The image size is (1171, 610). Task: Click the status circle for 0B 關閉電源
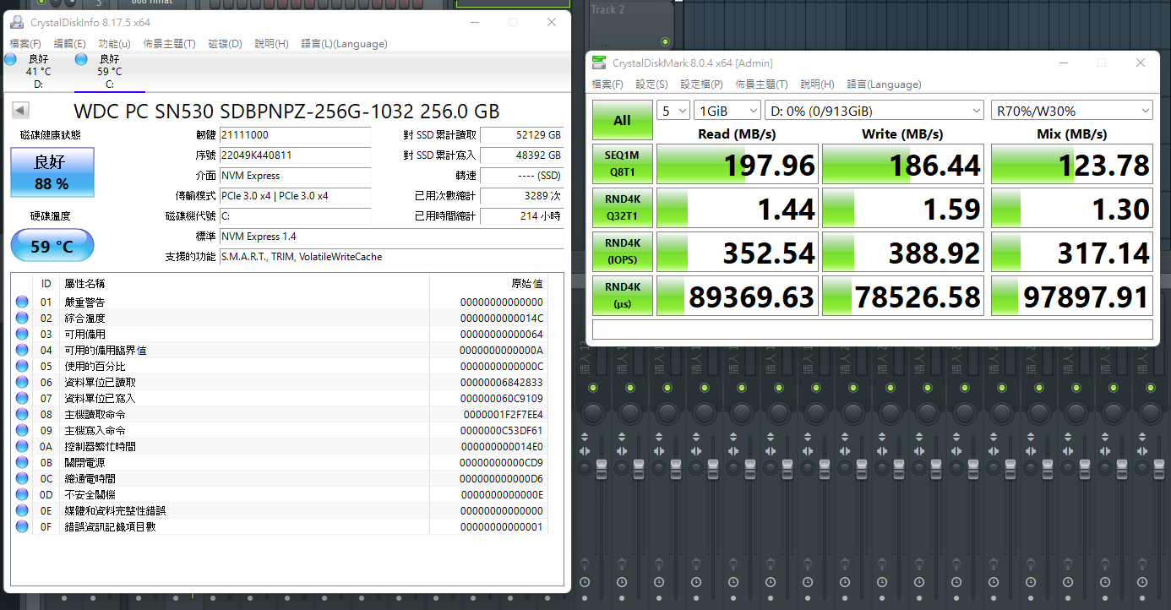[x=22, y=462]
